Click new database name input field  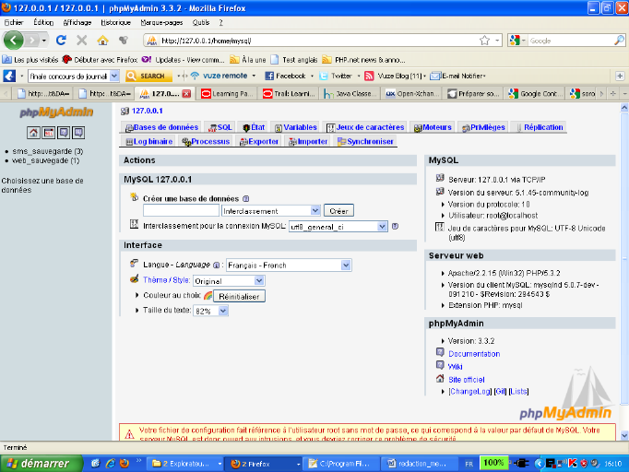[181, 210]
